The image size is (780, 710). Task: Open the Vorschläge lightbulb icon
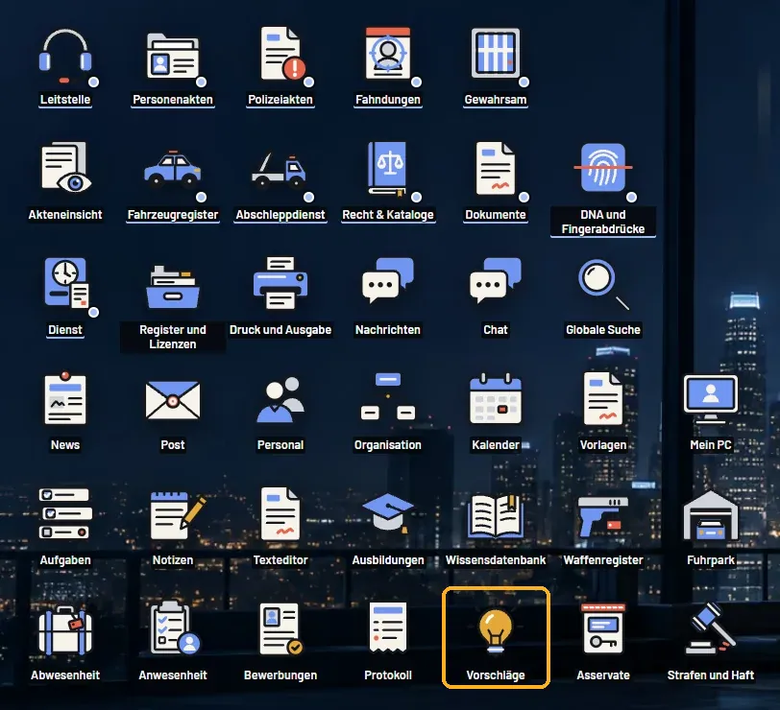click(496, 630)
